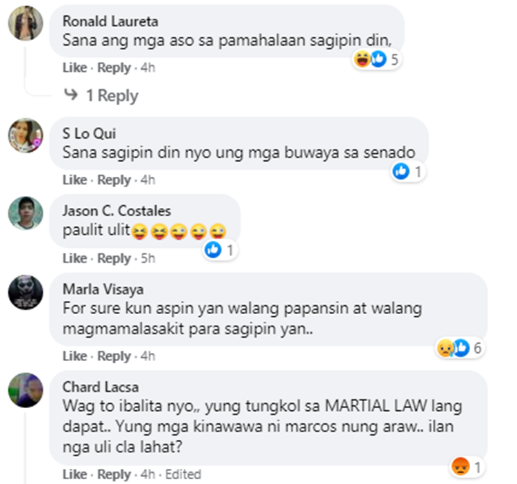Open the 5h timestamp on Jason's comment
The image size is (517, 484).
point(148,258)
